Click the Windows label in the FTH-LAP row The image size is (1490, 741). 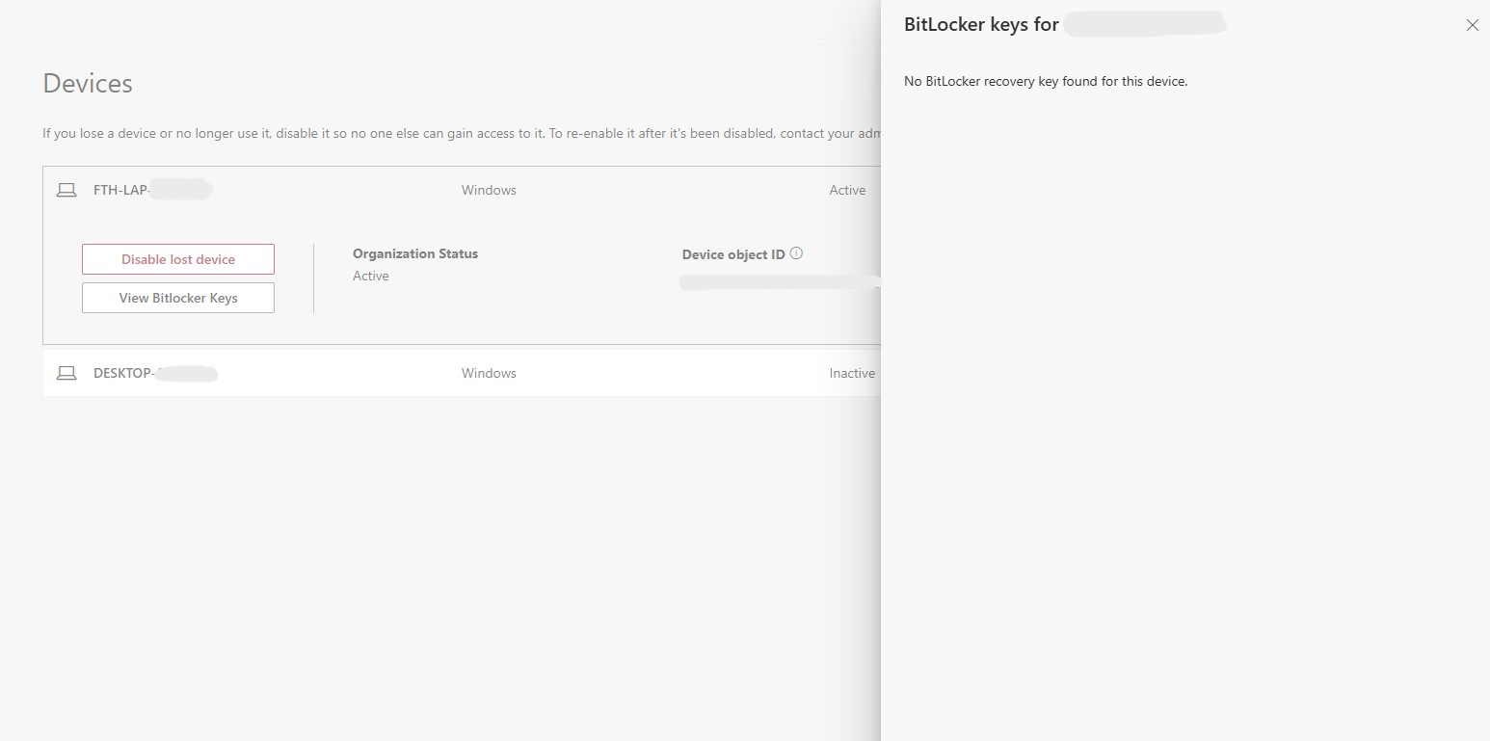pyautogui.click(x=489, y=190)
